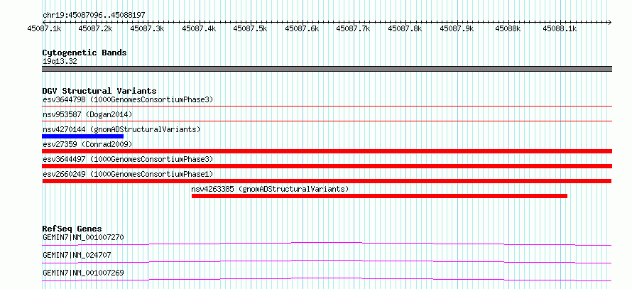This screenshot has height=289, width=632.
Task: Click the 45088k ruler tick label
Action: [508, 28]
